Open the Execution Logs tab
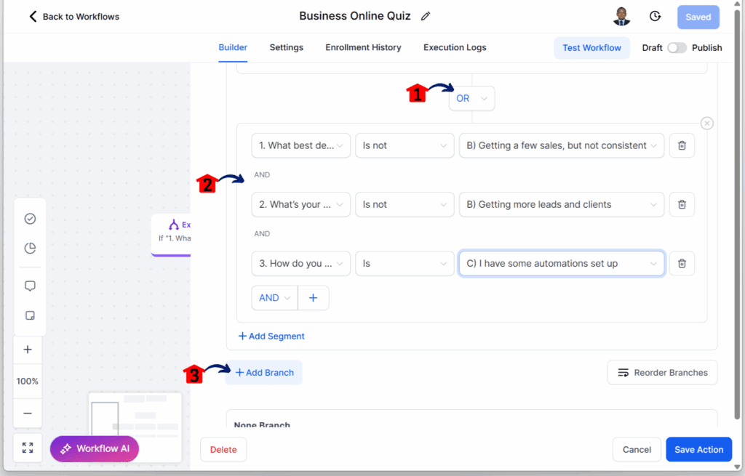The height and width of the screenshot is (476, 745). coord(455,47)
